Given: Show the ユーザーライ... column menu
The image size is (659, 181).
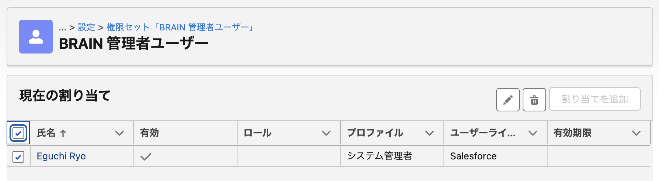Looking at the screenshot, I should coord(533,133).
